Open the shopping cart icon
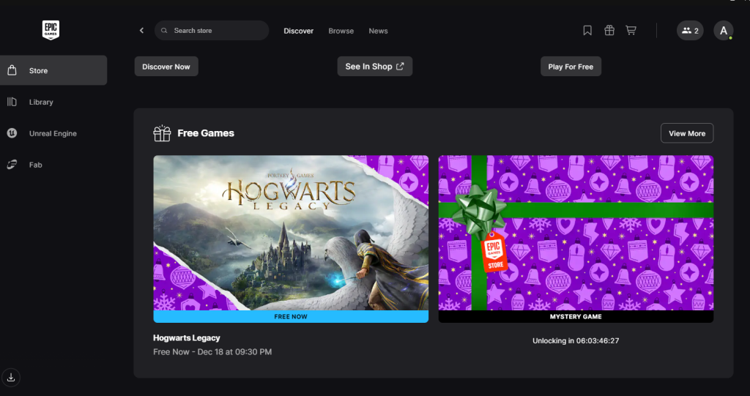This screenshot has width=750, height=396. [631, 31]
